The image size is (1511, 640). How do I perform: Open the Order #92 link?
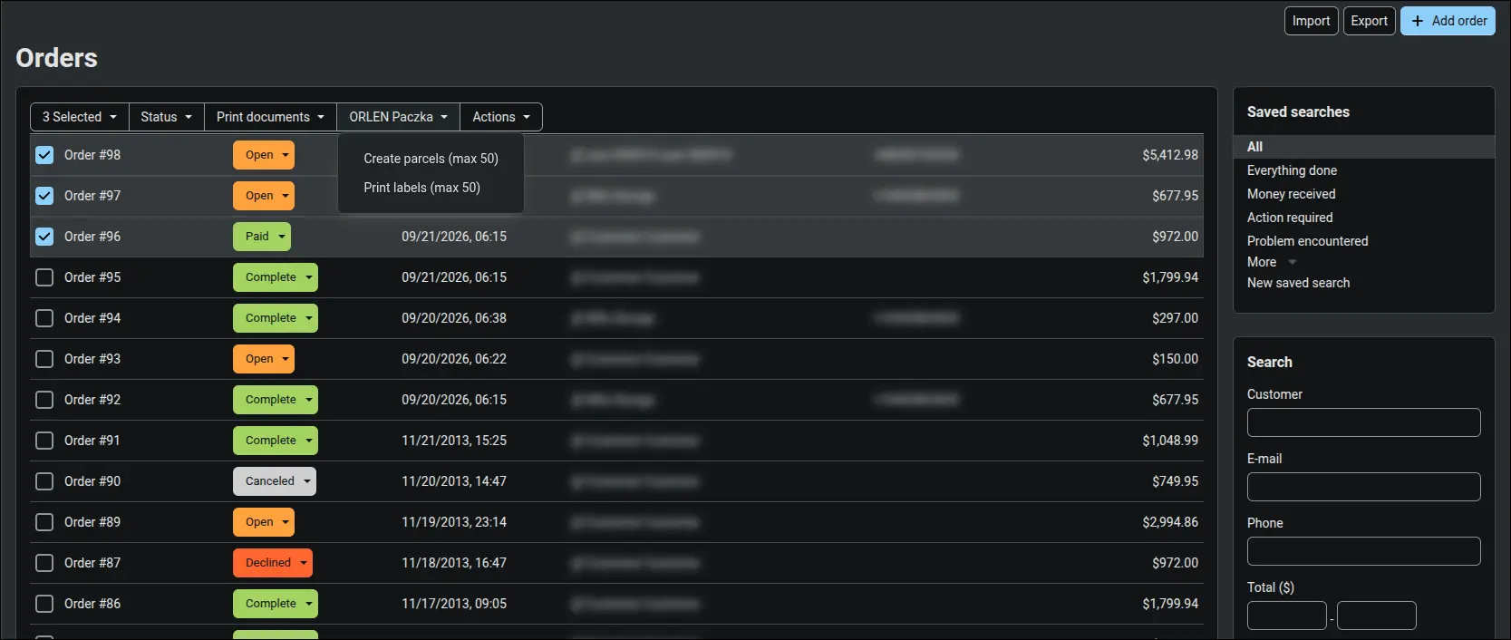tap(92, 400)
